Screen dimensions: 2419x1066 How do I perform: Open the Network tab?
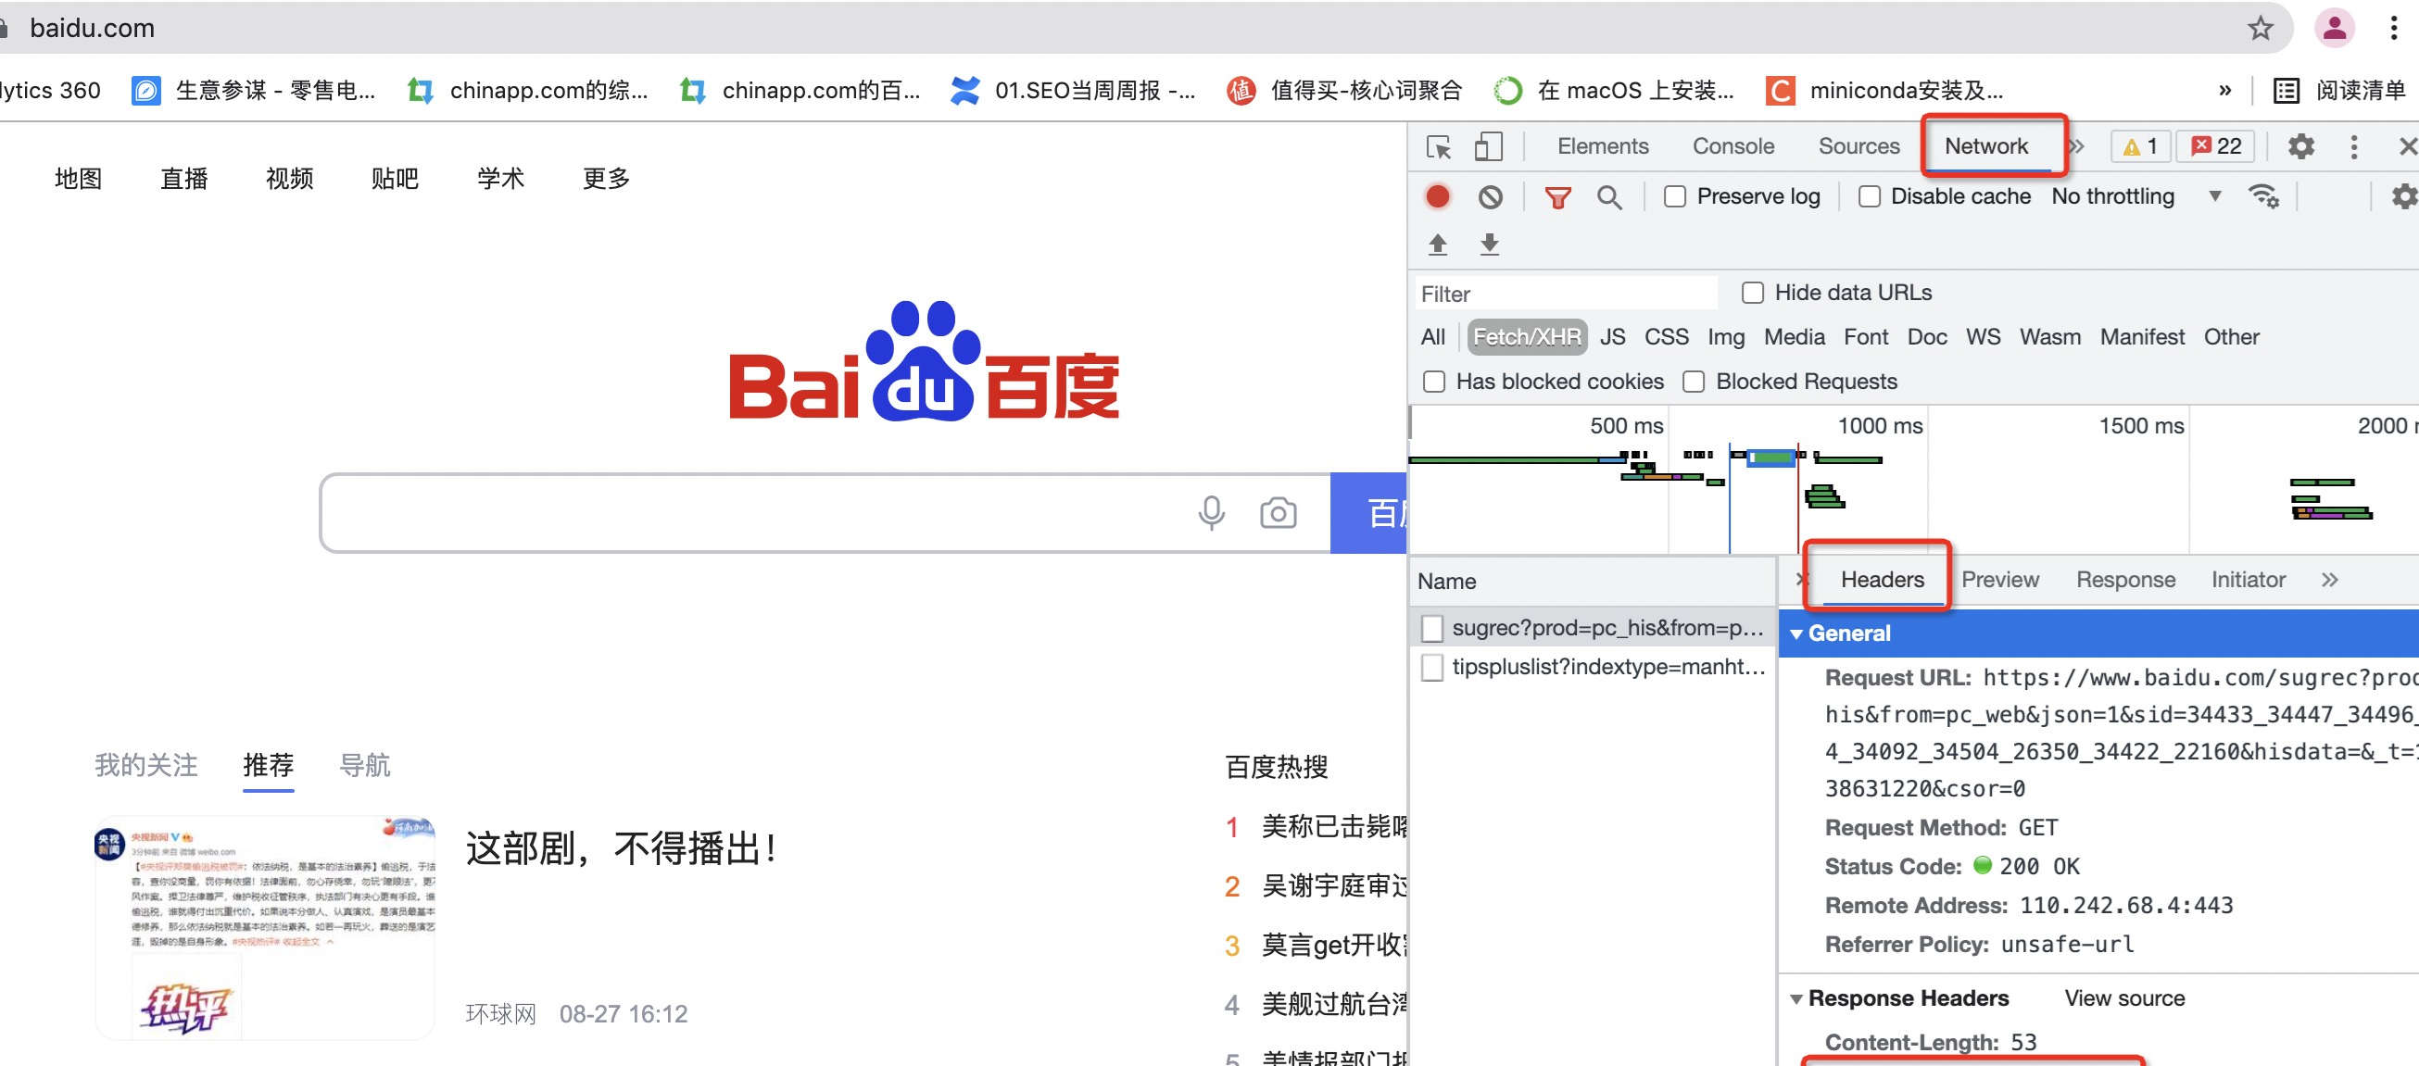[x=1985, y=146]
